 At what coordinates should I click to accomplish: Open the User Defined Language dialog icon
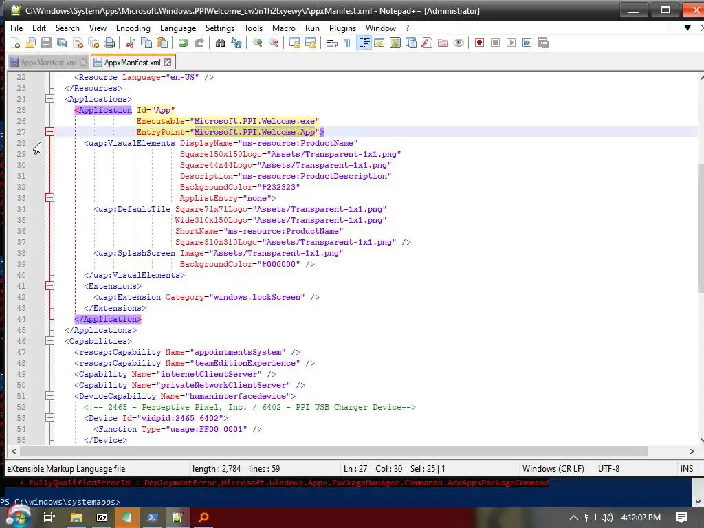pos(379,43)
